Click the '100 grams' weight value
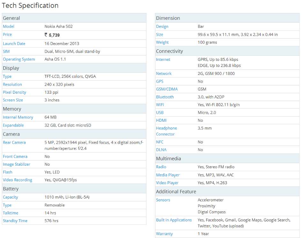Image resolution: width=303 pixels, height=238 pixels. point(207,42)
